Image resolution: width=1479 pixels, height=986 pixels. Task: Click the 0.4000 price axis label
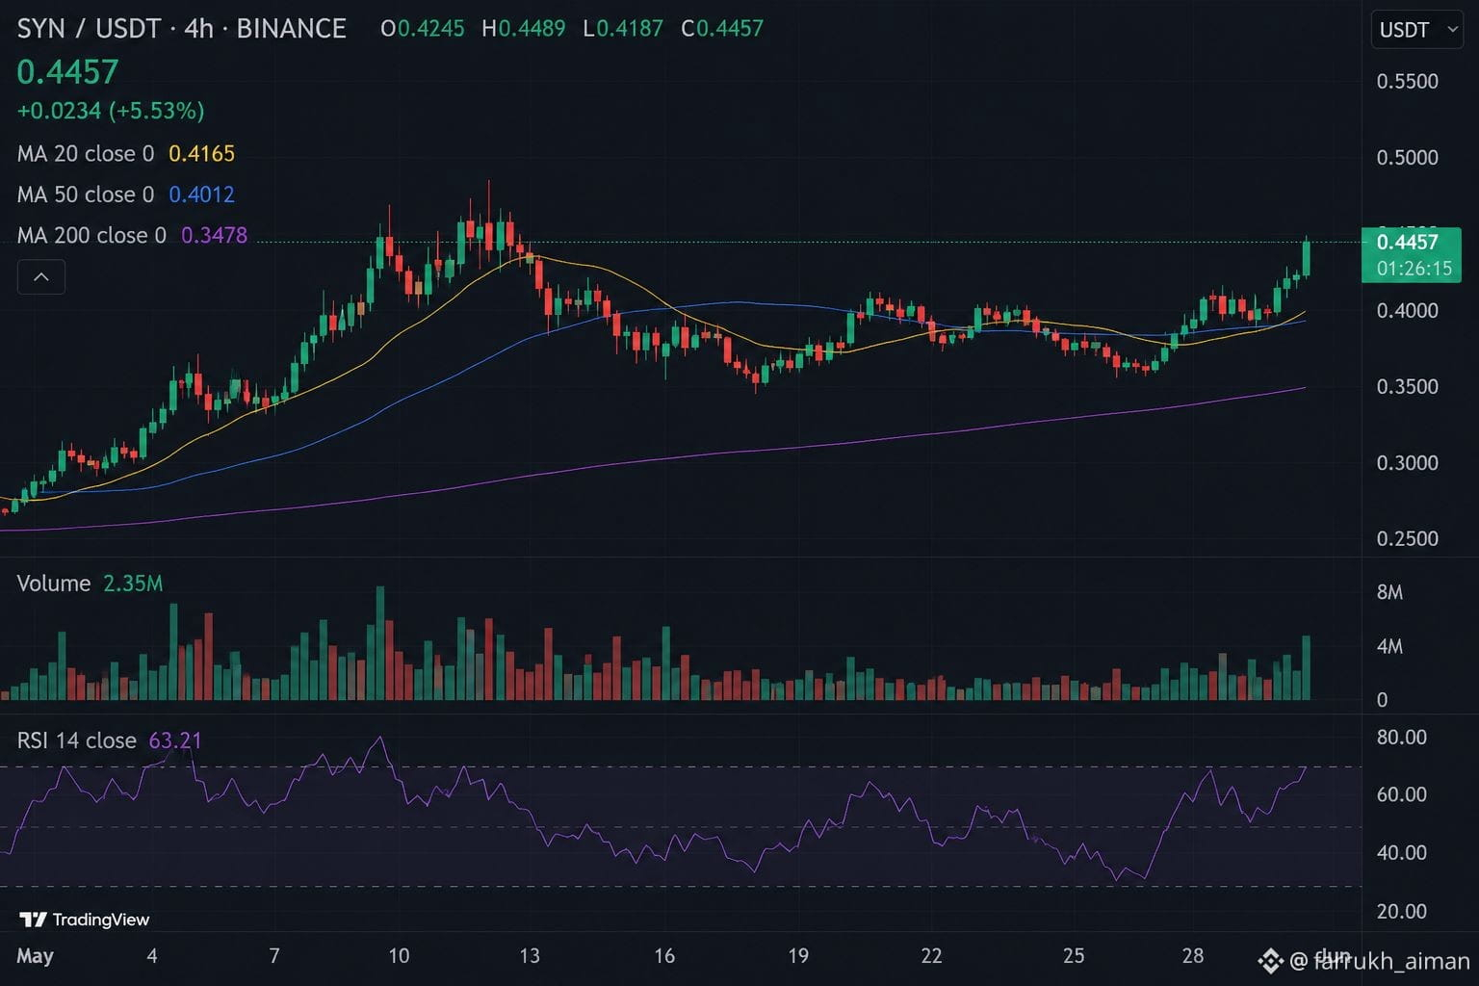click(1407, 311)
